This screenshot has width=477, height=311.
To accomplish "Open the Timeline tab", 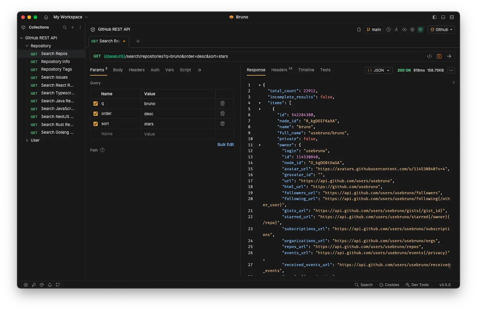I will [306, 70].
